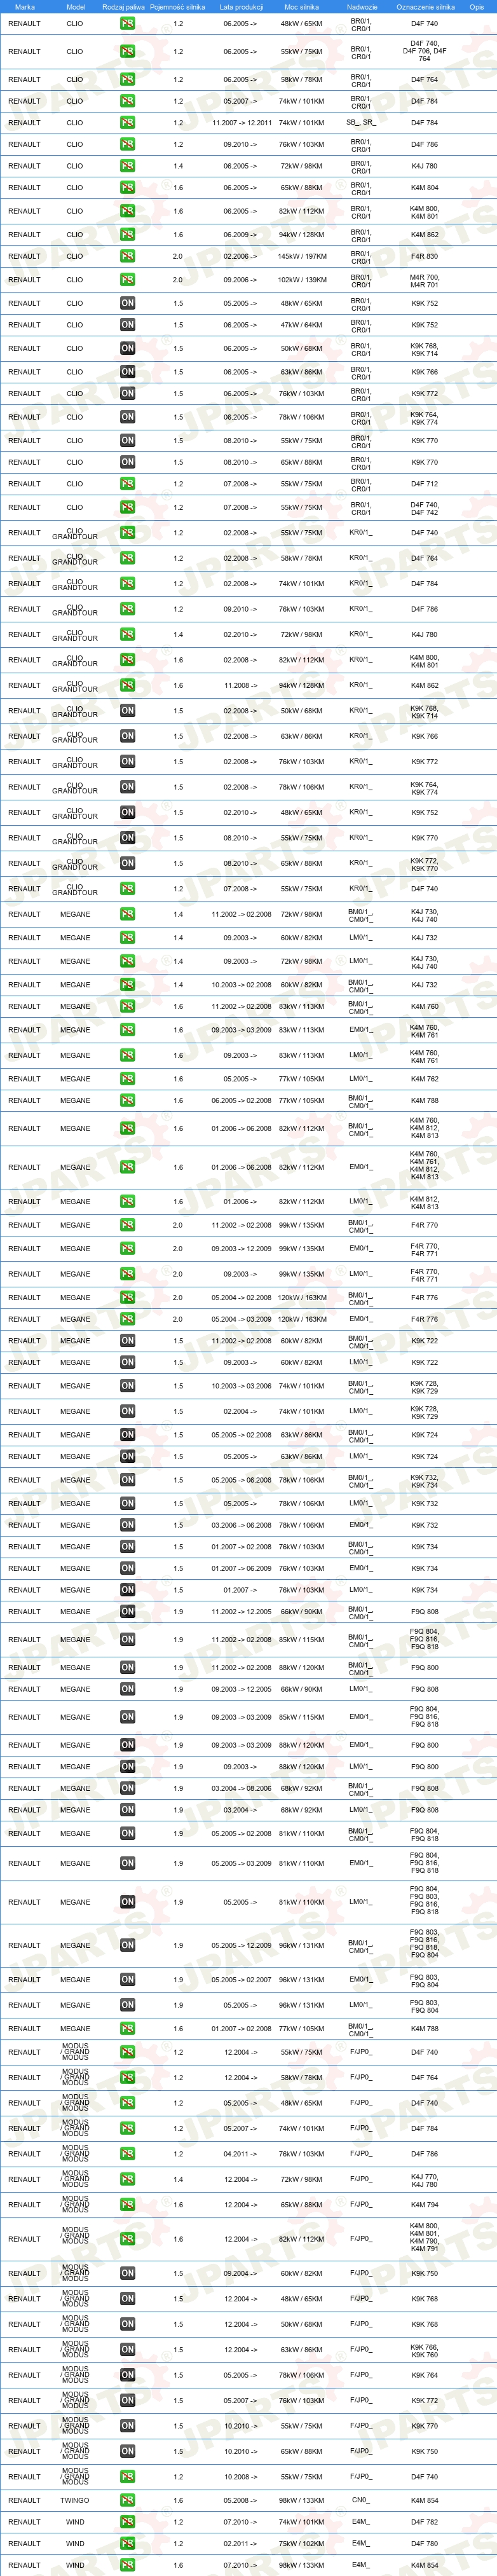
Task: Click the PB icon in the K4J 770, K4J 780 row
Action: [127, 2179]
